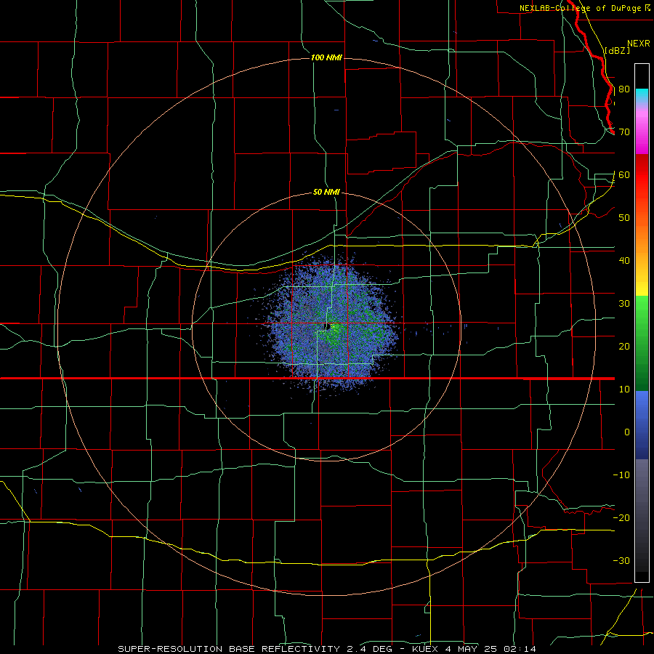This screenshot has height=654, width=654.
Task: Click the 70 value on dBZ scale
Action: 624,132
